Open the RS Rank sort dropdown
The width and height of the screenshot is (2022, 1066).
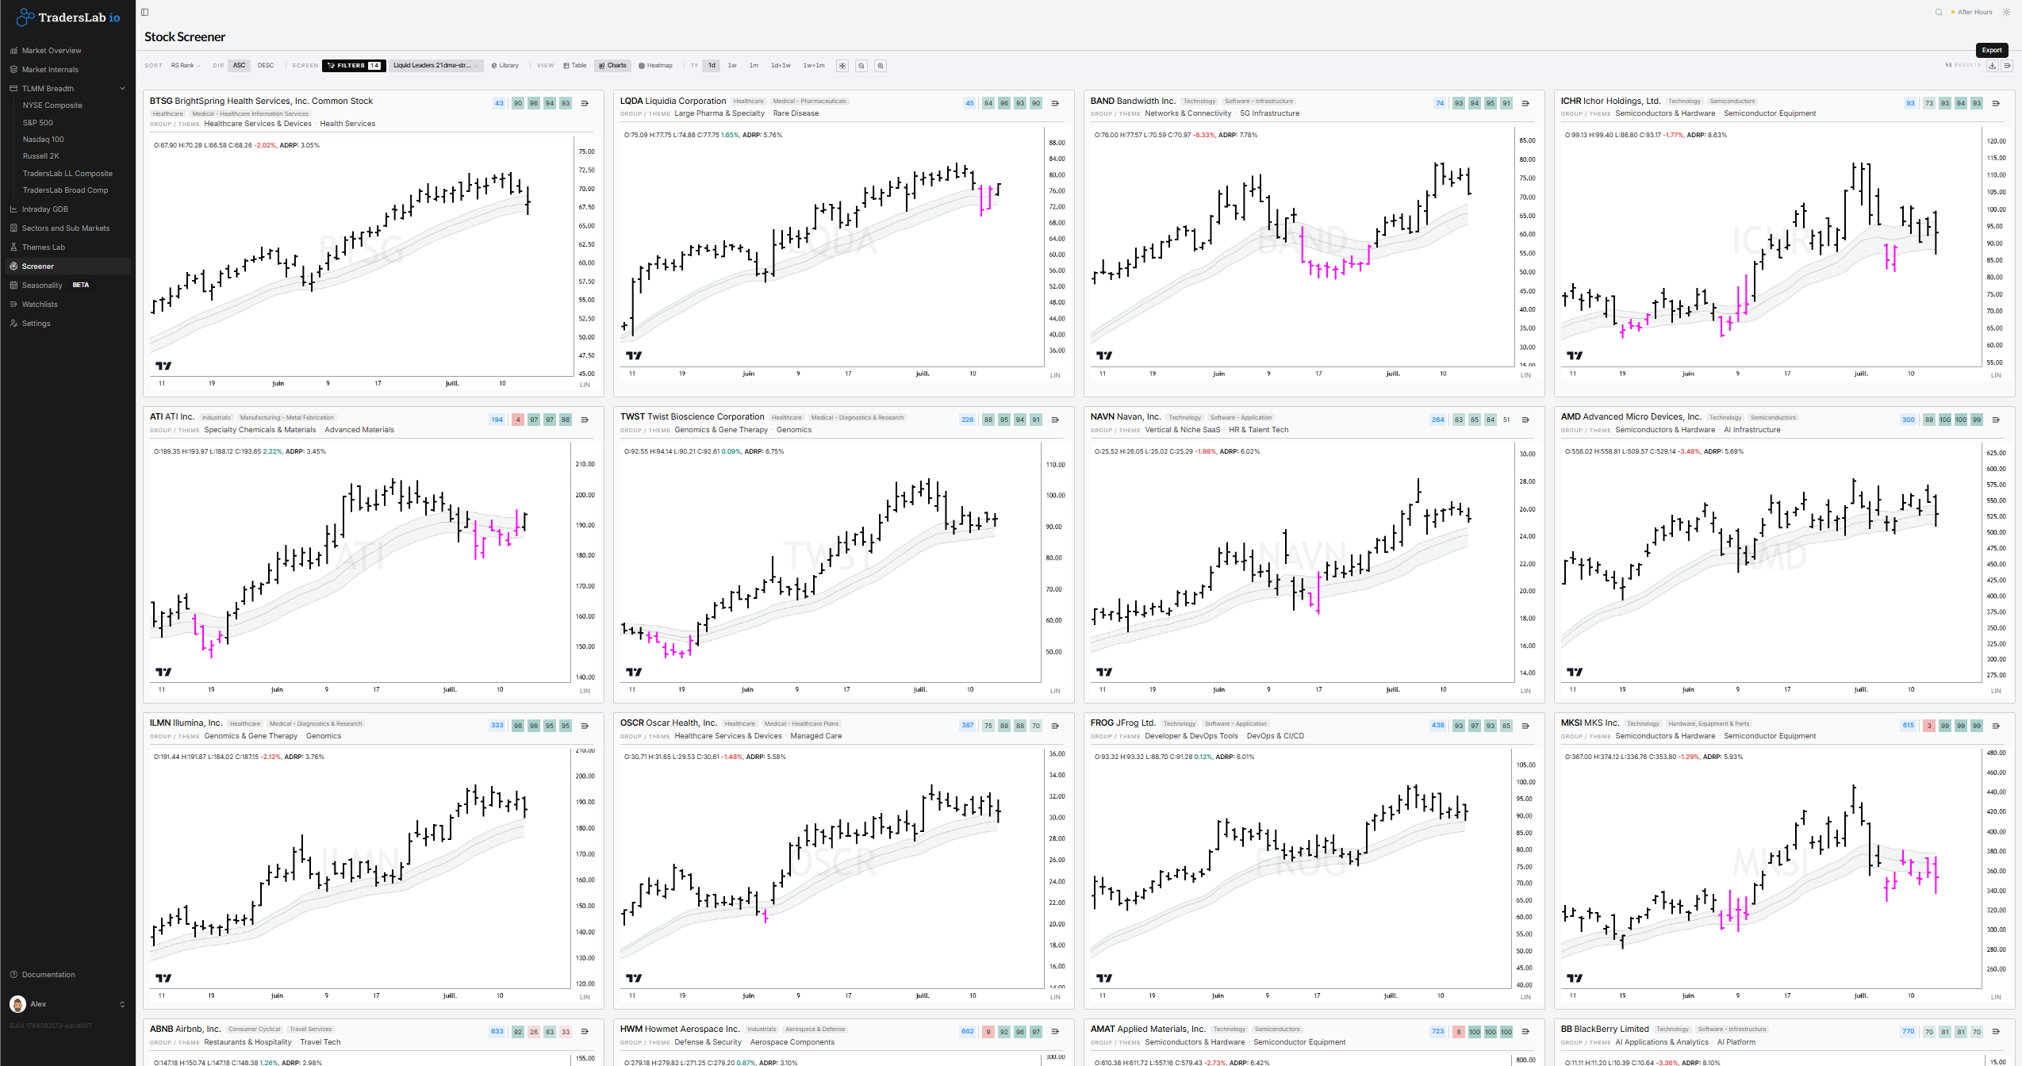click(x=186, y=66)
